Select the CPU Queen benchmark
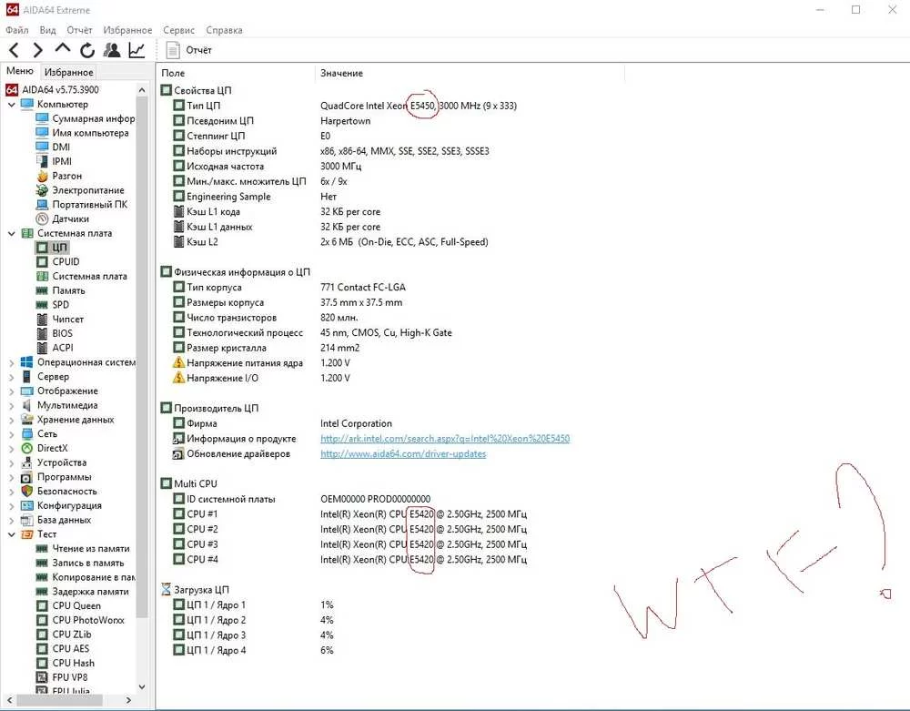 click(76, 606)
